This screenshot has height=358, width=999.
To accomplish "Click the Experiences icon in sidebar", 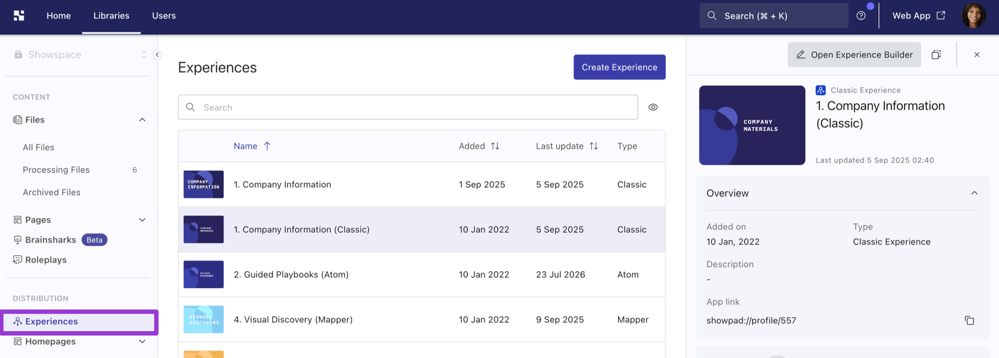I will (x=17, y=321).
